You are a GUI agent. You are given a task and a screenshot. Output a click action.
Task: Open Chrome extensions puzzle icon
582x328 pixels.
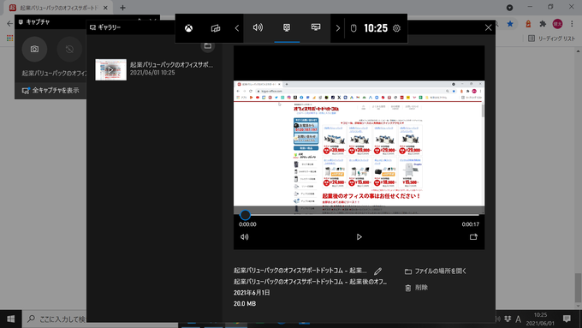click(x=543, y=24)
